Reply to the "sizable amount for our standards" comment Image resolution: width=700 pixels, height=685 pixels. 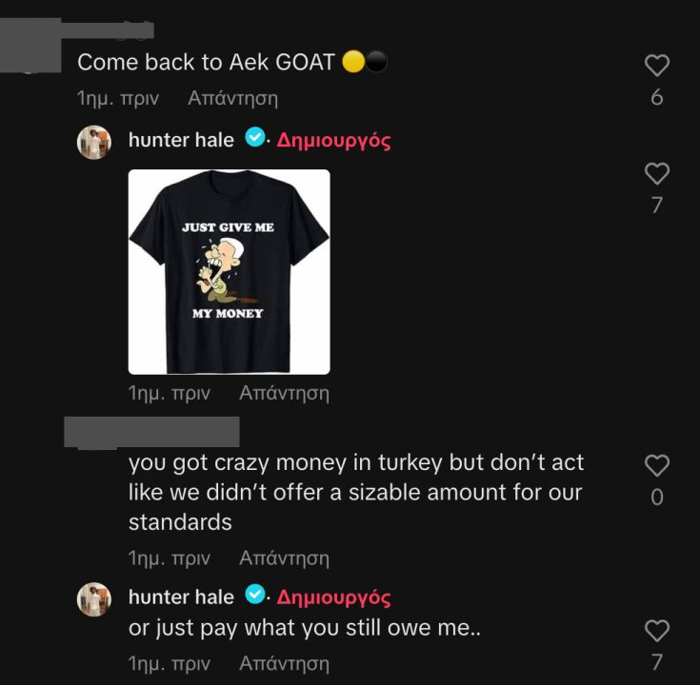click(284, 558)
